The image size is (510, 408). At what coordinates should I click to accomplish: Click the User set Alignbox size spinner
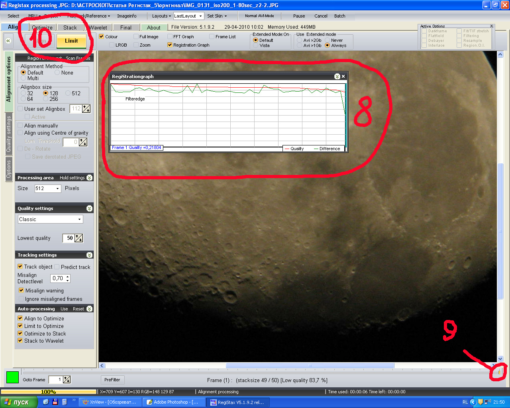tap(86, 109)
